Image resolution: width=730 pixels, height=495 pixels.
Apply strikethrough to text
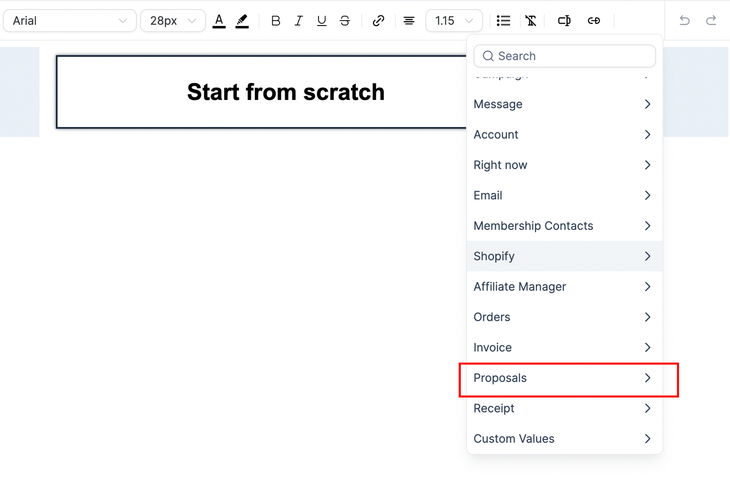345,21
